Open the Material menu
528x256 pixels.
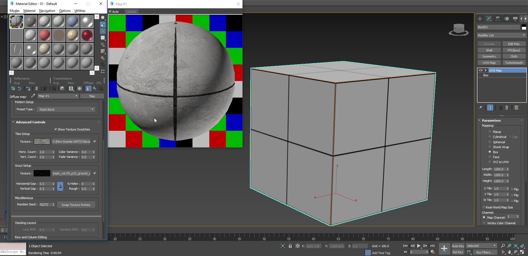pos(29,11)
